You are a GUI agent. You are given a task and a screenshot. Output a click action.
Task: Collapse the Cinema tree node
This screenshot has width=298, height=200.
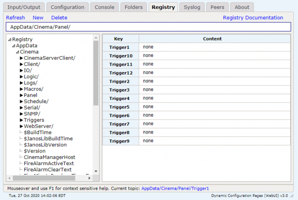click(17, 52)
